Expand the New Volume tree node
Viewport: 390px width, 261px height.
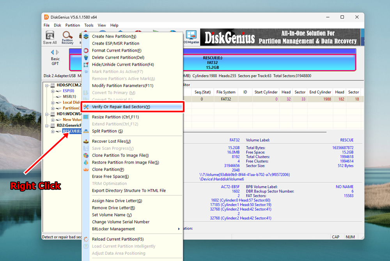click(x=53, y=120)
